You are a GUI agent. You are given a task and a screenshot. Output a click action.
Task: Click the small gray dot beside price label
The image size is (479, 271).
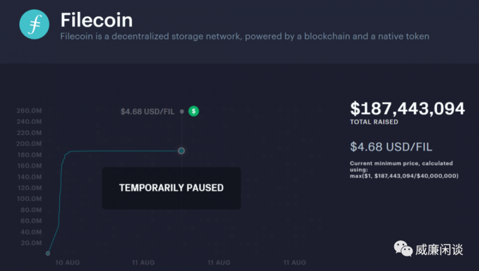pyautogui.click(x=182, y=111)
